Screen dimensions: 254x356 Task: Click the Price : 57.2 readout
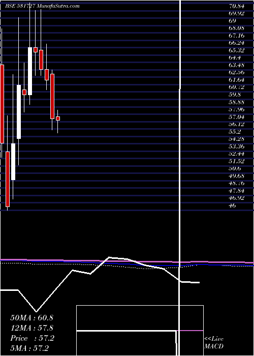(x=32, y=338)
